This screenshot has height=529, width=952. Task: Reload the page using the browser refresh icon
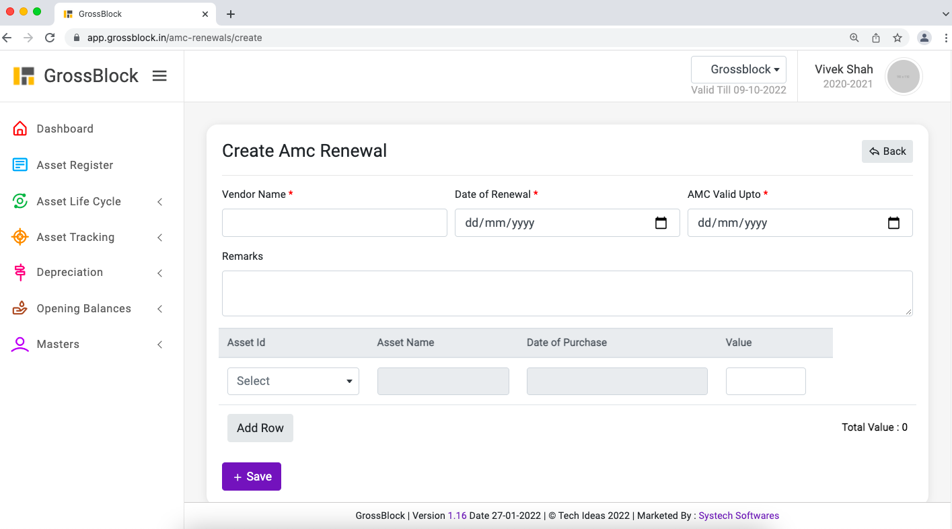(50, 38)
